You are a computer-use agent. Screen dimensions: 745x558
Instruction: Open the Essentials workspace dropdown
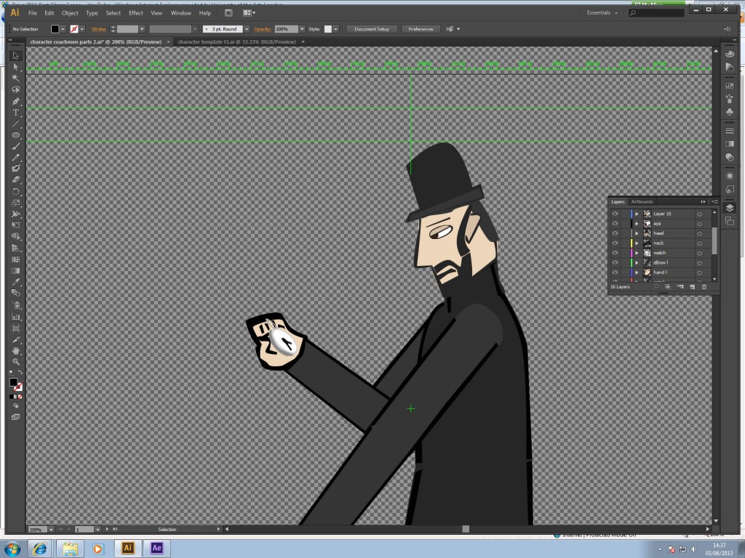point(602,13)
